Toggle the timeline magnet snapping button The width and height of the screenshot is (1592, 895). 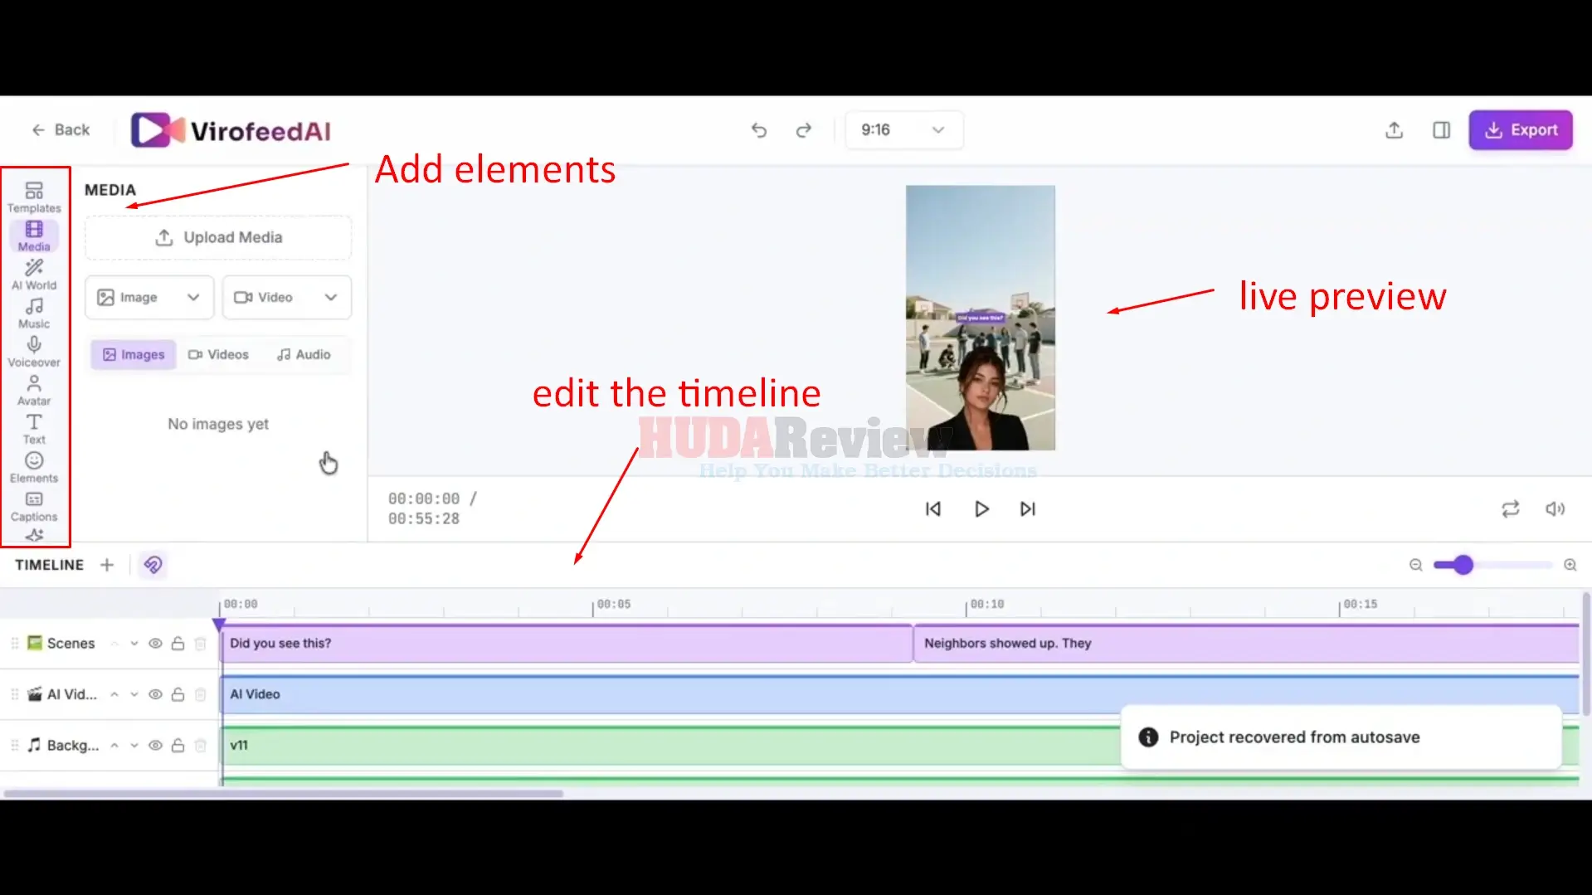(x=153, y=565)
